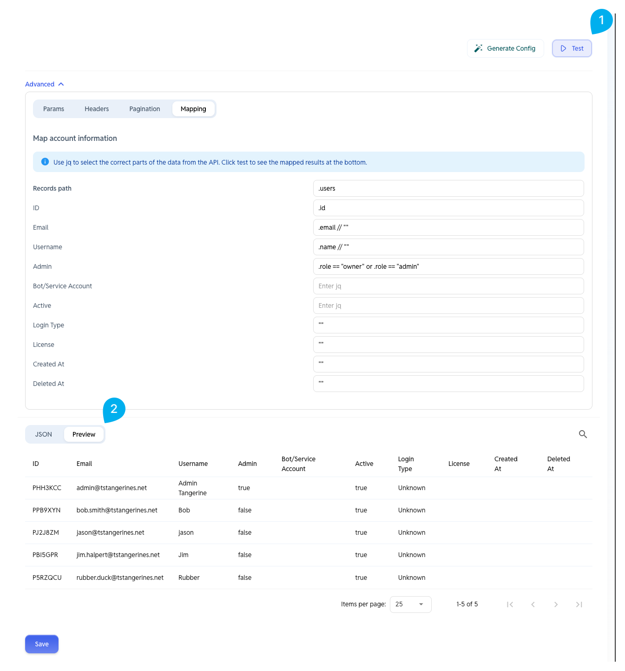This screenshot has width=625, height=671.
Task: Collapse the Advanced section chevron
Action: tap(61, 84)
